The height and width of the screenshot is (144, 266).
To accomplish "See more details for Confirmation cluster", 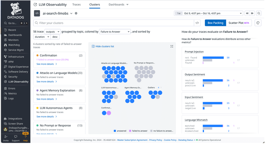I will click(x=46, y=64).
